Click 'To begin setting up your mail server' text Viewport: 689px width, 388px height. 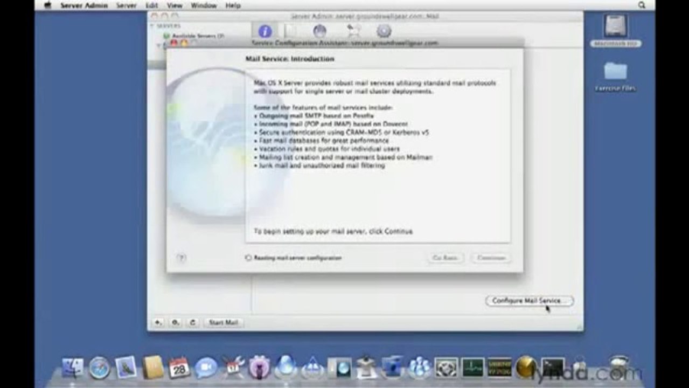(333, 231)
